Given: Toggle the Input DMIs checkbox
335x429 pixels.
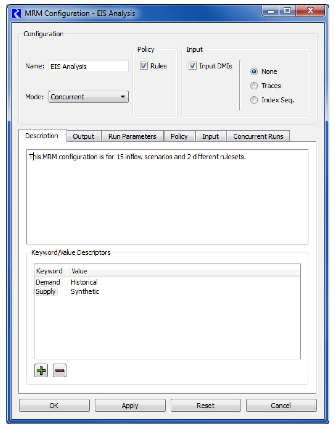Looking at the screenshot, I should (192, 66).
